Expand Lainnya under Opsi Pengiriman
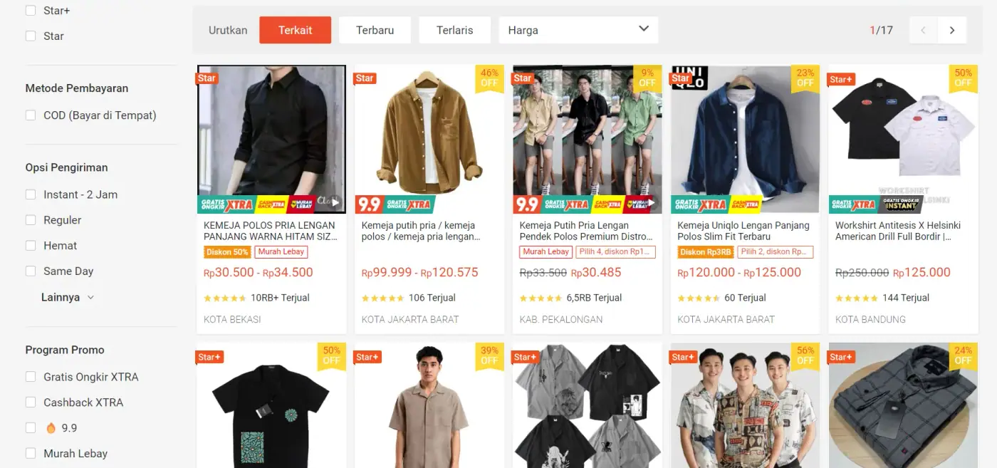This screenshot has width=997, height=468. pos(68,297)
